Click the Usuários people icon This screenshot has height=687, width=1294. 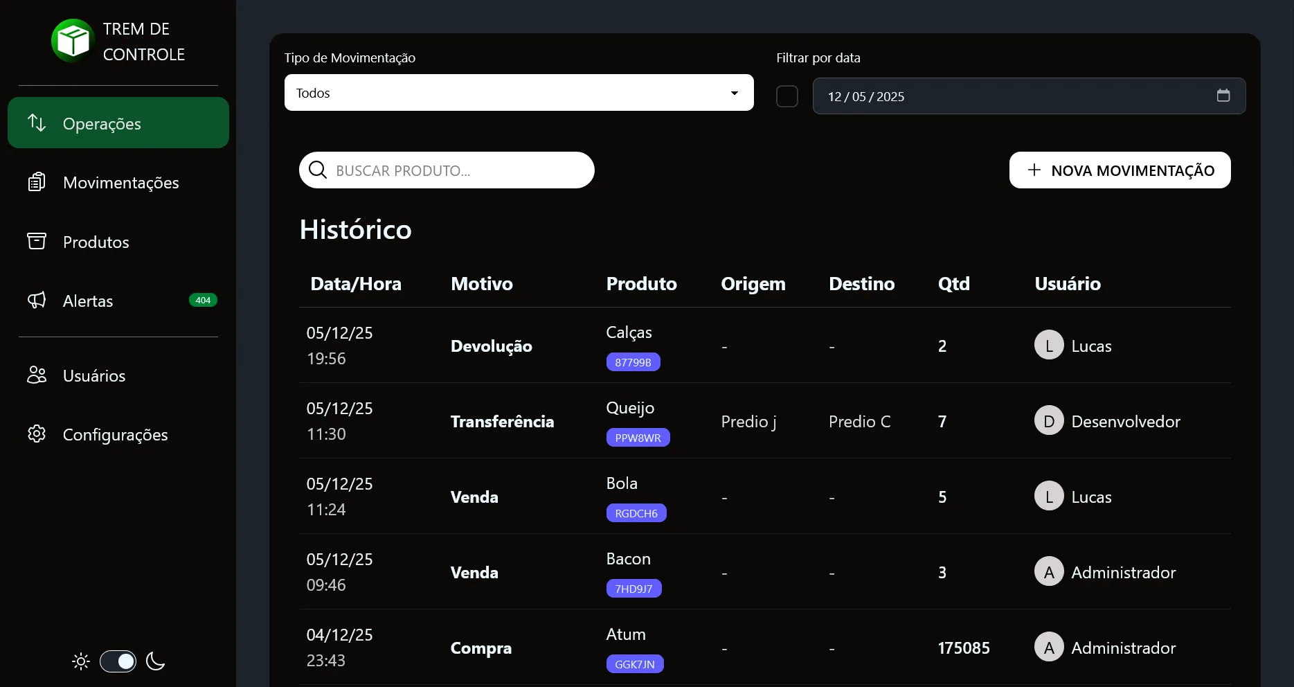click(x=37, y=375)
